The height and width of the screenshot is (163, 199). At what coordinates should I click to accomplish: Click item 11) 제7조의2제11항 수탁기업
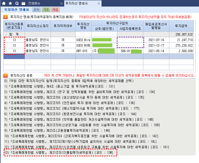(x=80, y=141)
